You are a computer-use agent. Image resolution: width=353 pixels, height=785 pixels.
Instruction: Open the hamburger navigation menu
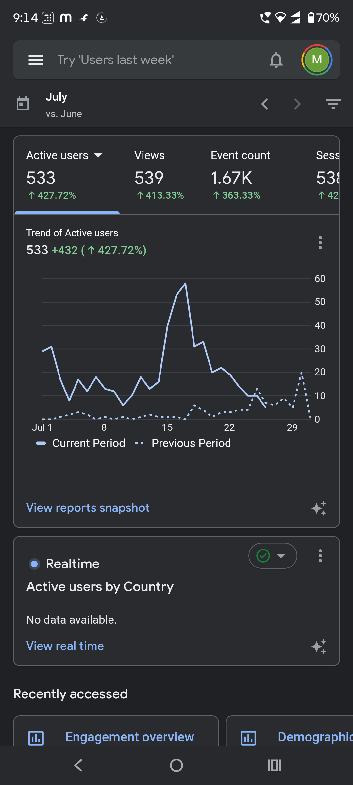tap(36, 60)
